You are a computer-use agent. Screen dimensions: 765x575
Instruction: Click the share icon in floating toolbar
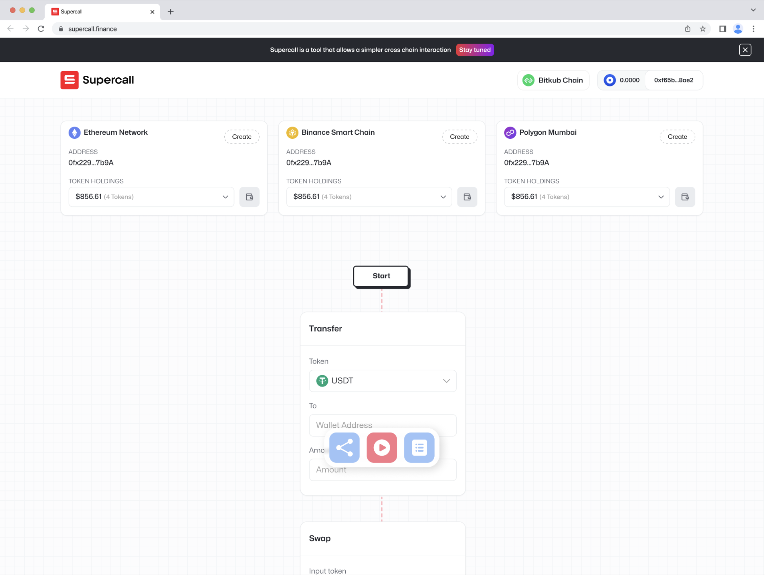click(344, 447)
